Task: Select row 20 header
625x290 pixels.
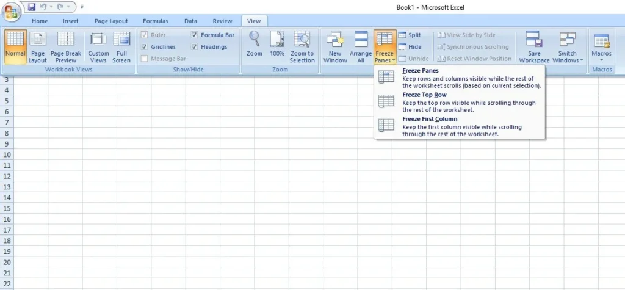Action: click(x=6, y=263)
